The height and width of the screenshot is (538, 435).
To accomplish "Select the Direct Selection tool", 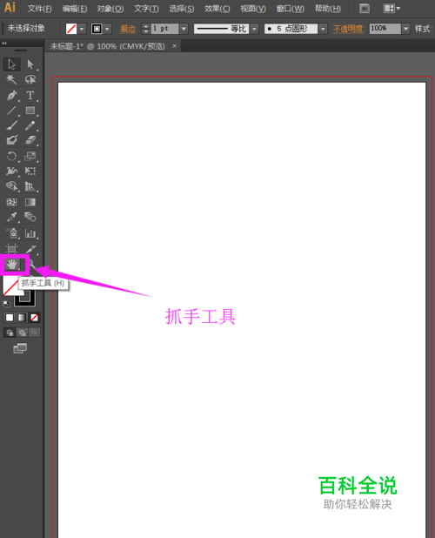I will 30,64.
